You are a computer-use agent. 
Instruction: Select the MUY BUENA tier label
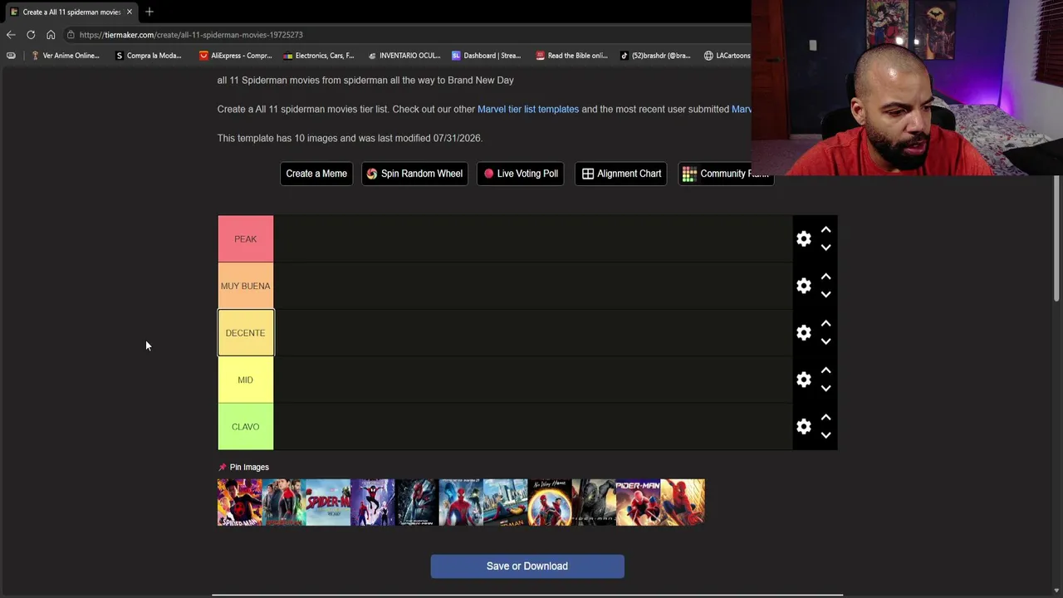pos(245,286)
